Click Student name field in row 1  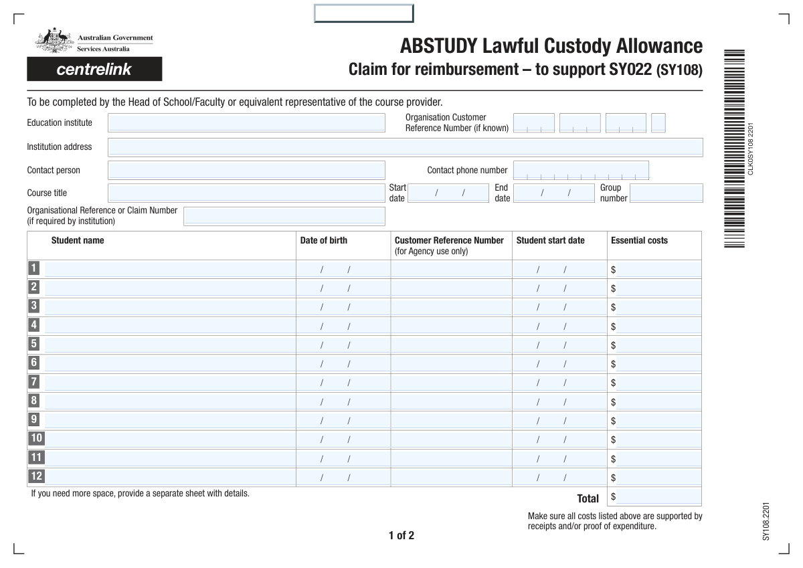(170, 269)
